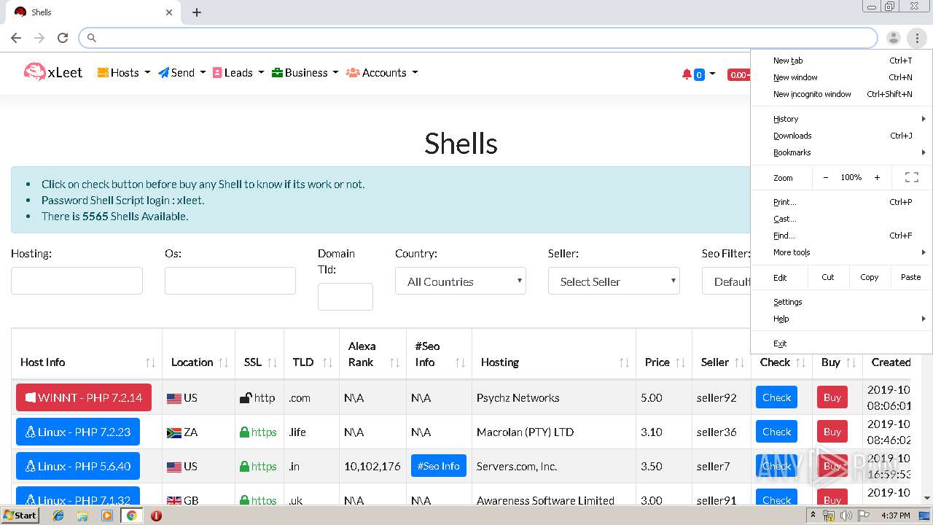The height and width of the screenshot is (525, 933).
Task: Click the #Seo Info button
Action: pos(439,466)
